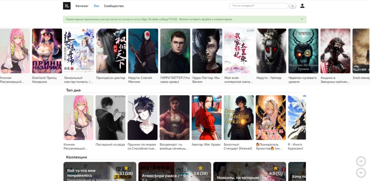Image resolution: width=370 pixels, height=181 pixels.
Task: Click the RL site logo
Action: [67, 6]
